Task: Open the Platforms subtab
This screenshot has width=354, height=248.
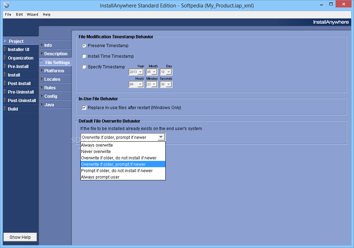Action: (x=55, y=71)
